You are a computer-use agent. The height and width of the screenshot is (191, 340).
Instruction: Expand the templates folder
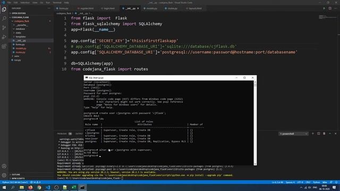pos(21,37)
